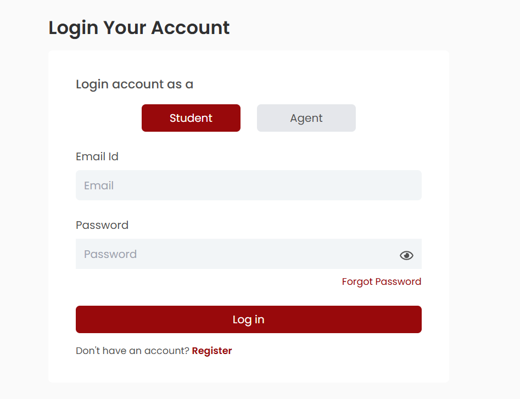Viewport: 520px width, 399px height.
Task: Click the "Email" placeholder text
Action: pyautogui.click(x=99, y=186)
